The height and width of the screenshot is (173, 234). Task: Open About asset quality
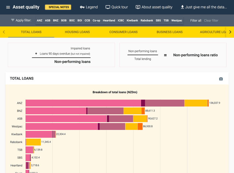(157, 7)
